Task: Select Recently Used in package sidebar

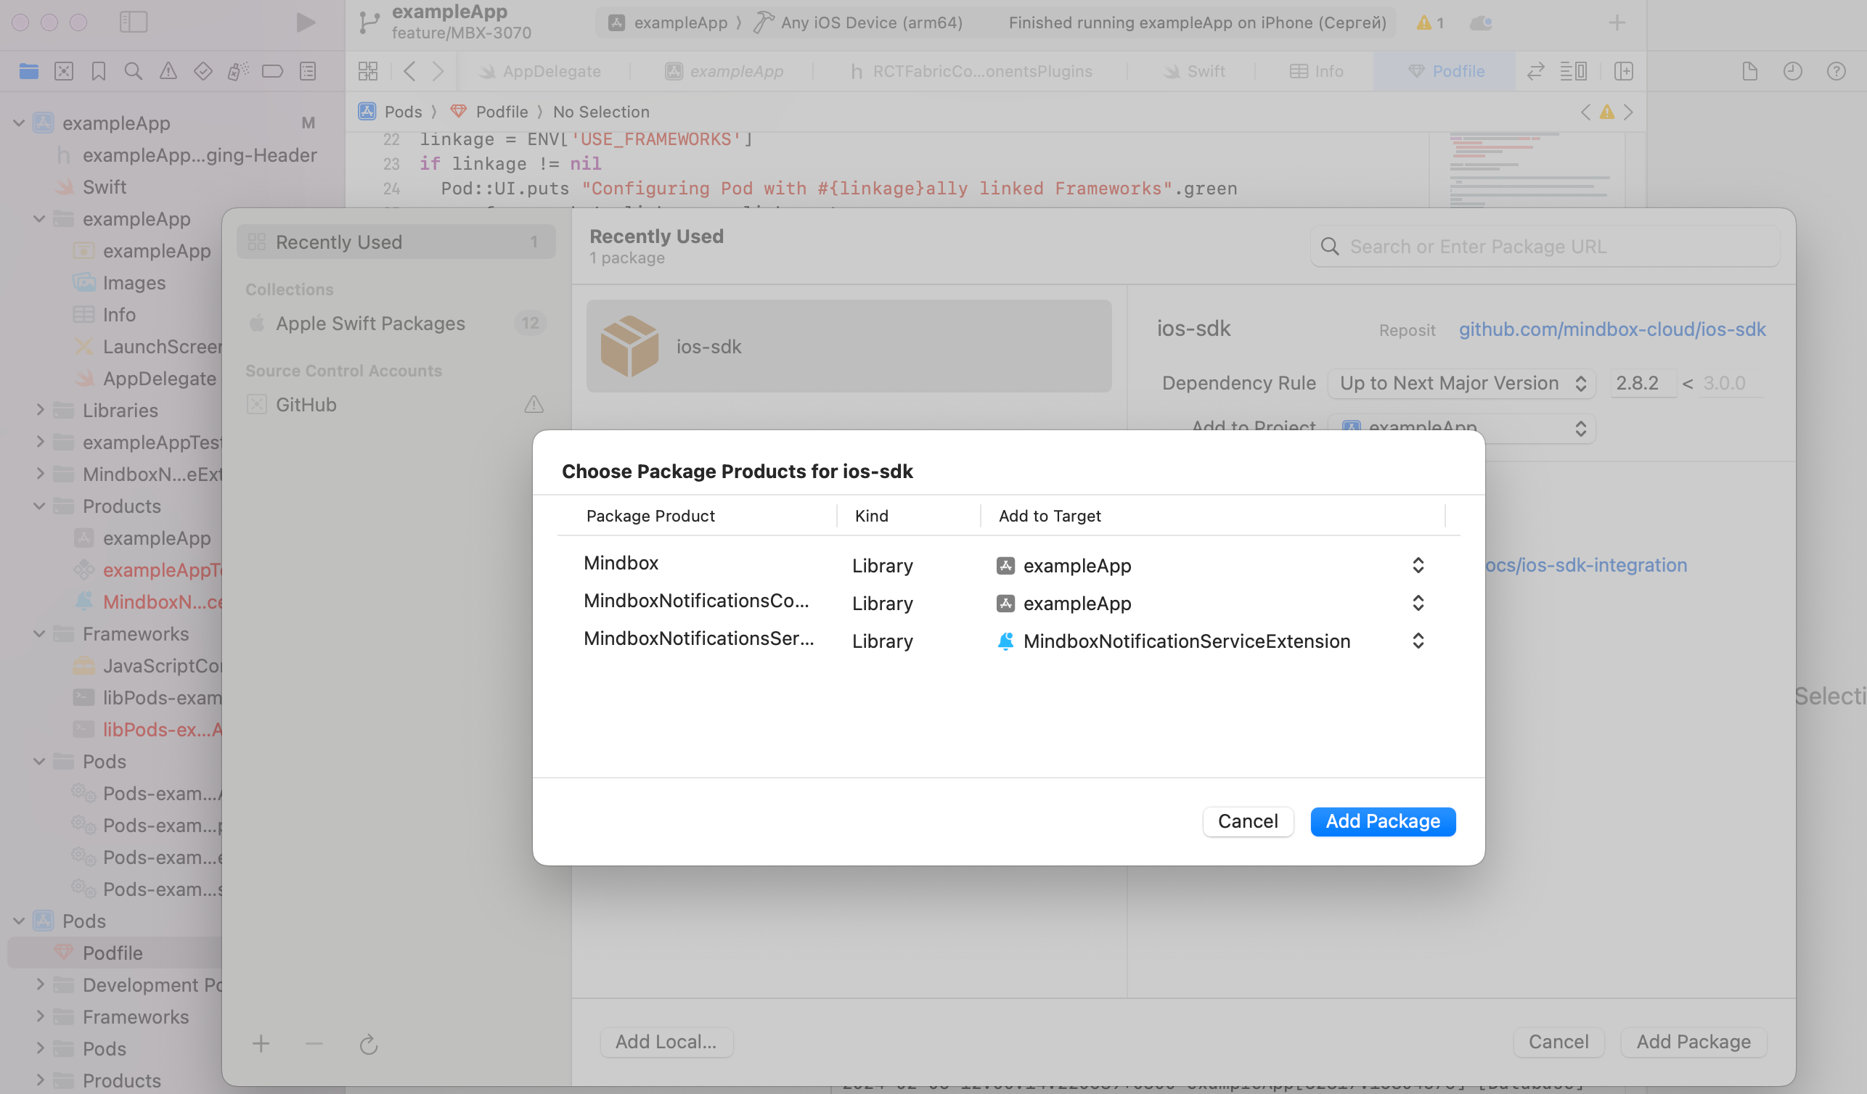Action: [396, 242]
